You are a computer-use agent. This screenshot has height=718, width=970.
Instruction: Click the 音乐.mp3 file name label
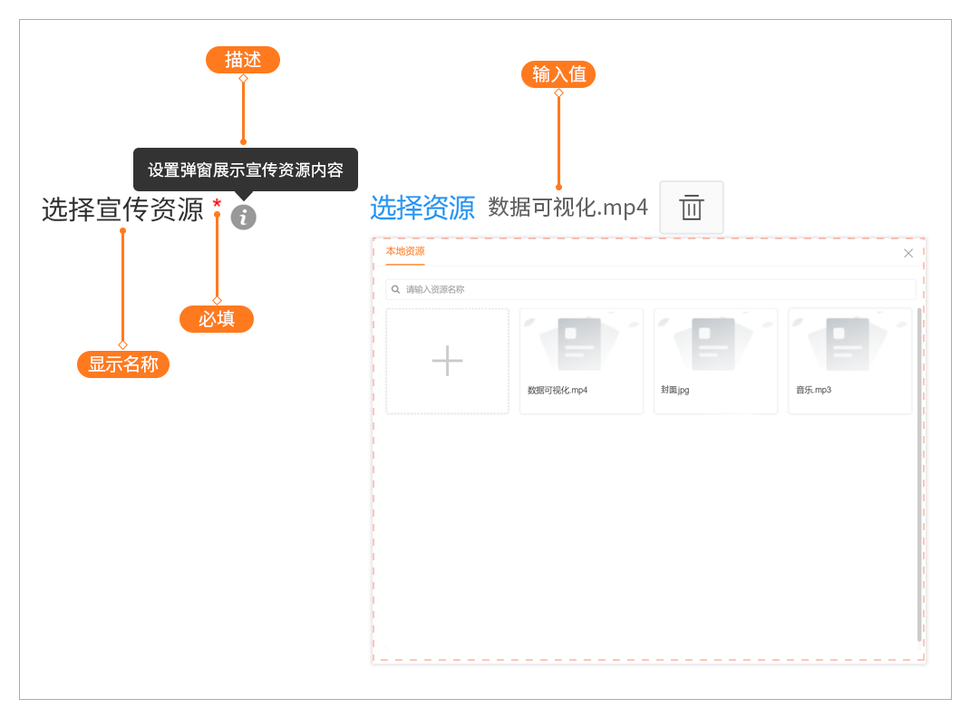coord(813,390)
